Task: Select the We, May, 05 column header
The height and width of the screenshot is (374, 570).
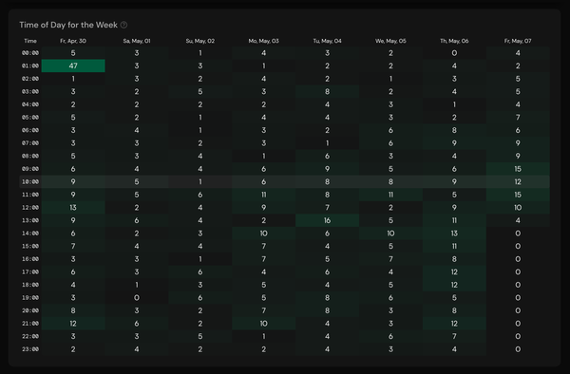Action: pos(390,41)
